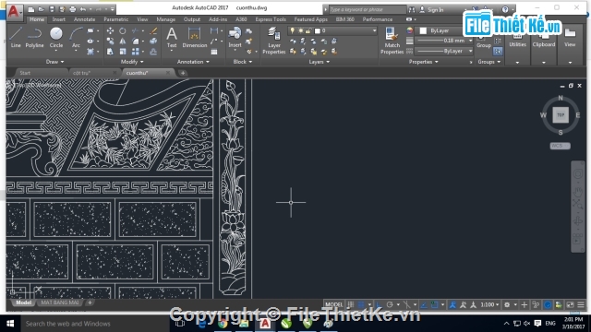Switch to MAT BANG MAI layout tab
Viewport: 591px width, 332px height.
[x=60, y=302]
